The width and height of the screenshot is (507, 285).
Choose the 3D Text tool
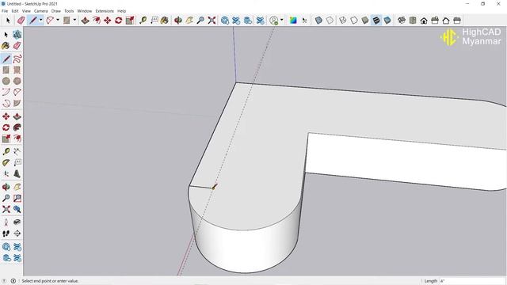[x=17, y=174]
